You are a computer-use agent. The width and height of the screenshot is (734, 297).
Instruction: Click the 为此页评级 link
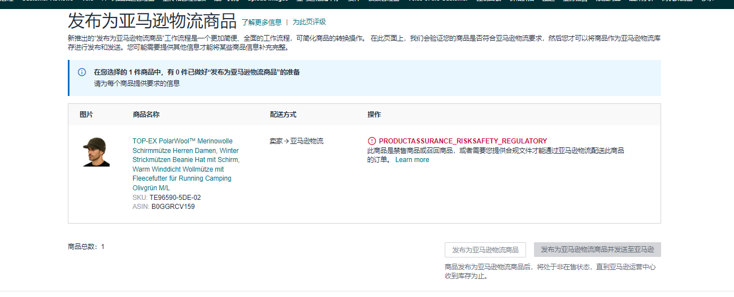tap(309, 22)
